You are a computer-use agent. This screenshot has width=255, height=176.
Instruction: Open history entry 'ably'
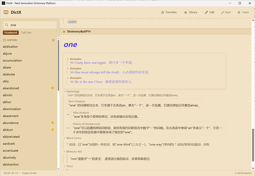[6, 81]
